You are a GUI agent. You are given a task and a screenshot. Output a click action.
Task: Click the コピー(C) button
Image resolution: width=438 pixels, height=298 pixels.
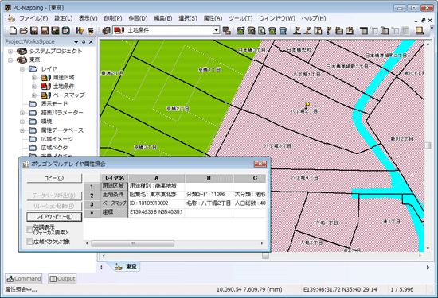54,178
